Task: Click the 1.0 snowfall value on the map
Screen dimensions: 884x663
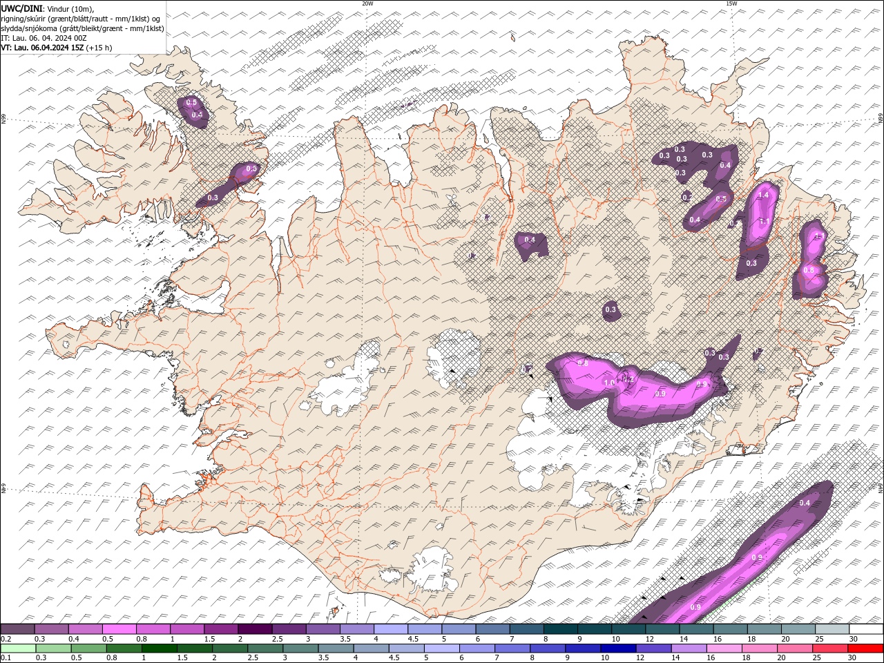Action: (609, 383)
